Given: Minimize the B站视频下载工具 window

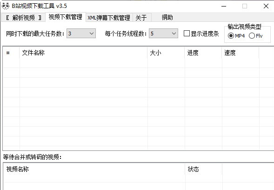Looking at the screenshot, I should pos(224,6).
